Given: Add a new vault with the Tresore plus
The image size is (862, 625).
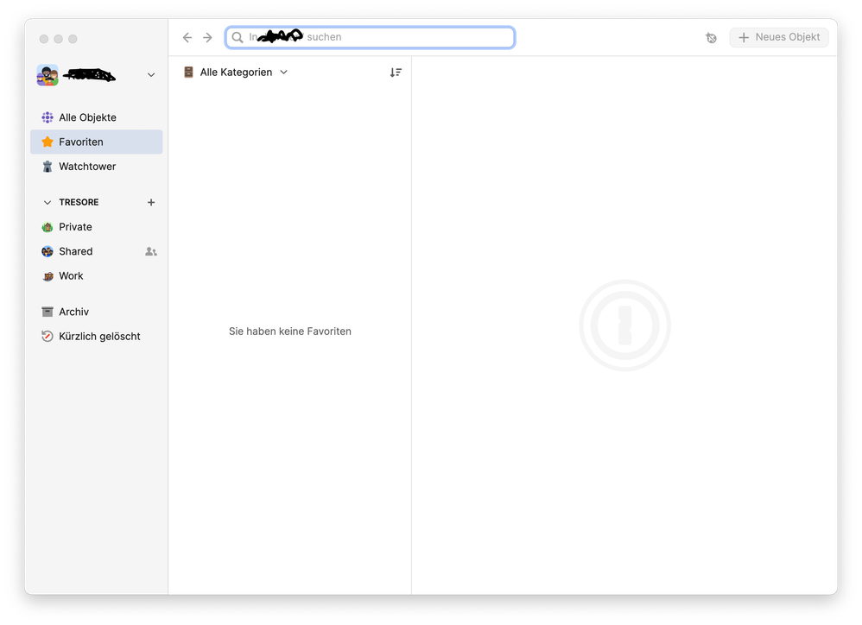Looking at the screenshot, I should [x=151, y=203].
